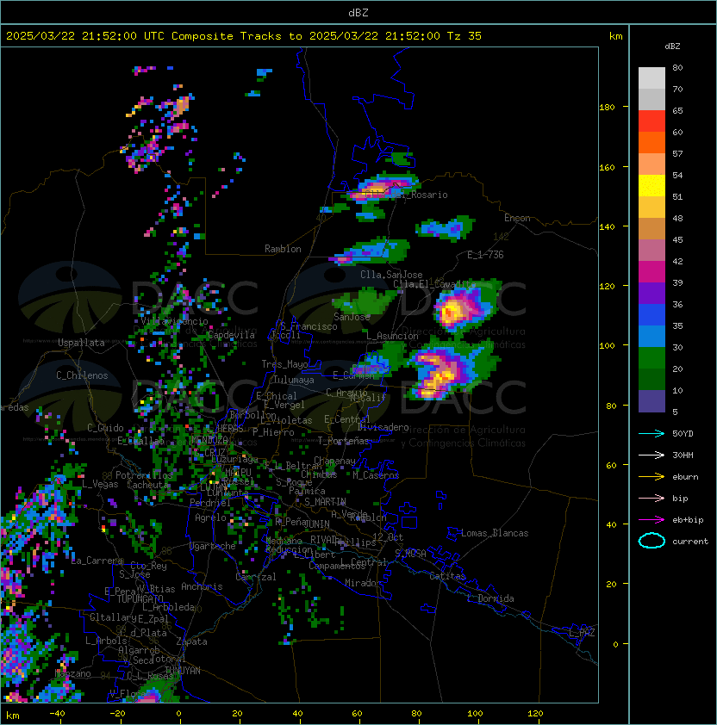Click the 'Tz 35' value in the header
This screenshot has height=725, width=717.
click(x=464, y=36)
